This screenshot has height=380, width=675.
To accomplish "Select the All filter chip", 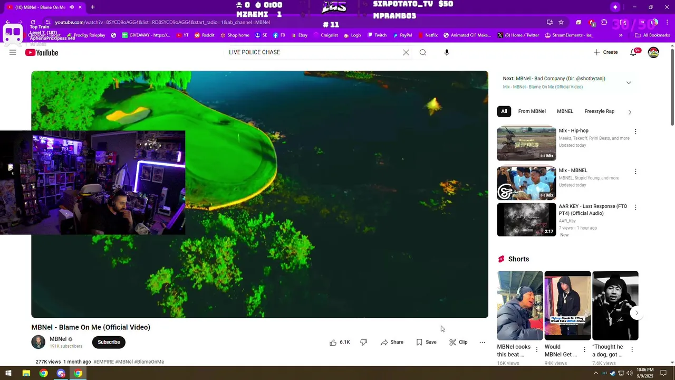I will click(x=504, y=111).
